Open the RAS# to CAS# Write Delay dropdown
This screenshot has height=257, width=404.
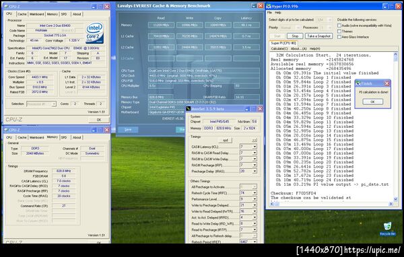pos(255,159)
